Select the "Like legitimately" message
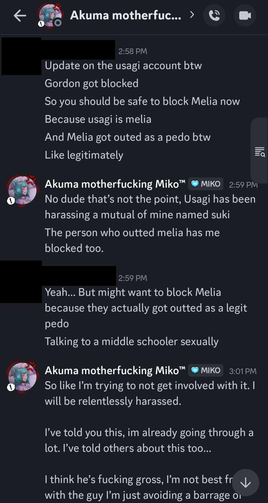The width and height of the screenshot is (268, 503). (84, 155)
